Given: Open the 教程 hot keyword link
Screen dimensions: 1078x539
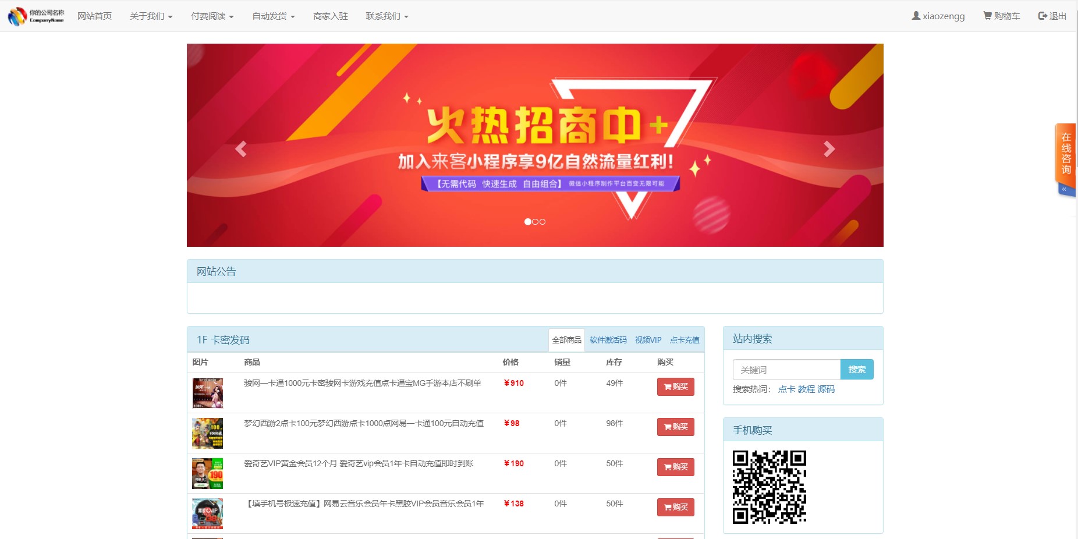Looking at the screenshot, I should pyautogui.click(x=806, y=389).
